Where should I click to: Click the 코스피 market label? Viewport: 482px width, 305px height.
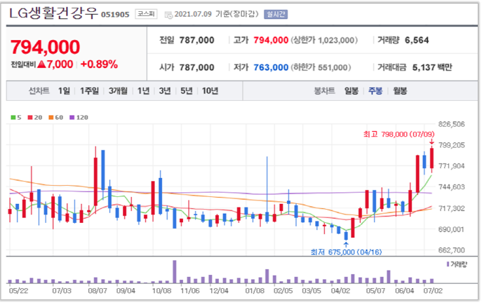click(146, 14)
